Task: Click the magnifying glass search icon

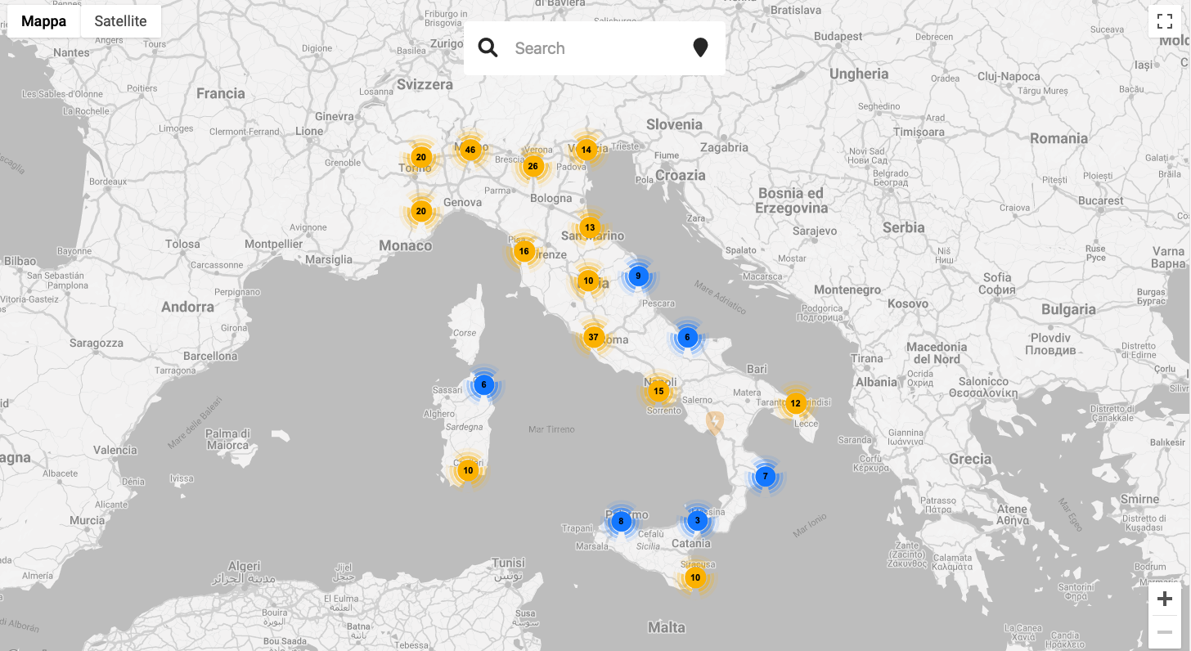Action: (x=488, y=48)
